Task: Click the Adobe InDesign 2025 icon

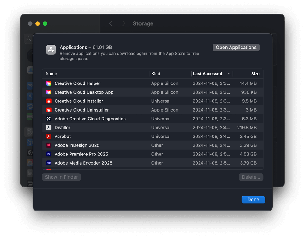Action: pos(48,145)
